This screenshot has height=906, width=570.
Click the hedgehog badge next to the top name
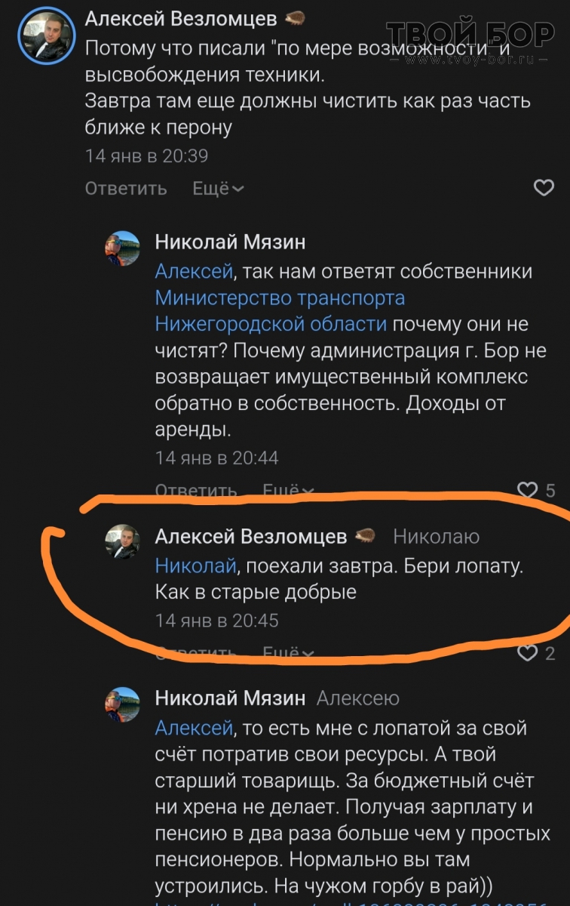pyautogui.click(x=296, y=18)
